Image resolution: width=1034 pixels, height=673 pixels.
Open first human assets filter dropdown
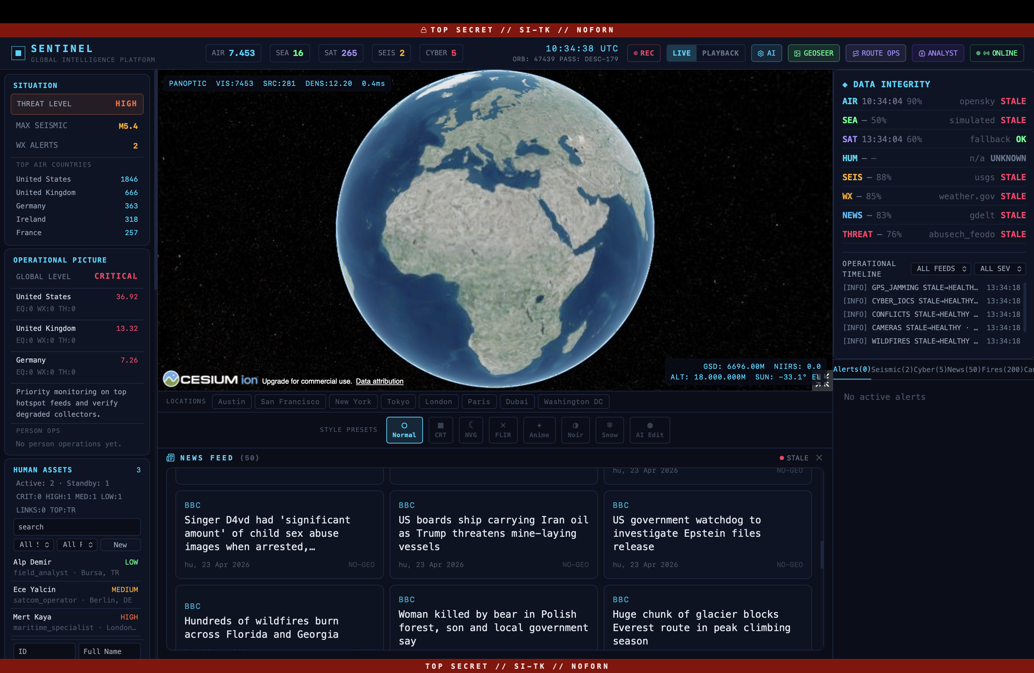coord(33,545)
